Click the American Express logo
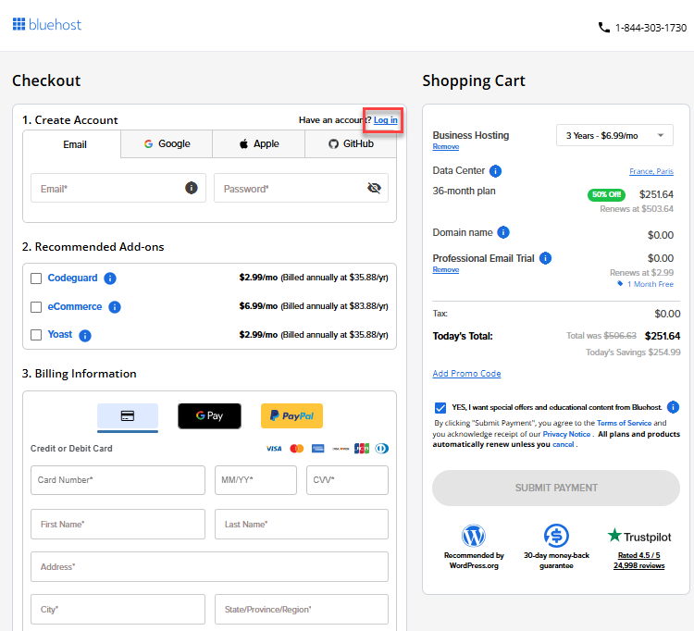694x631 pixels. click(x=317, y=449)
